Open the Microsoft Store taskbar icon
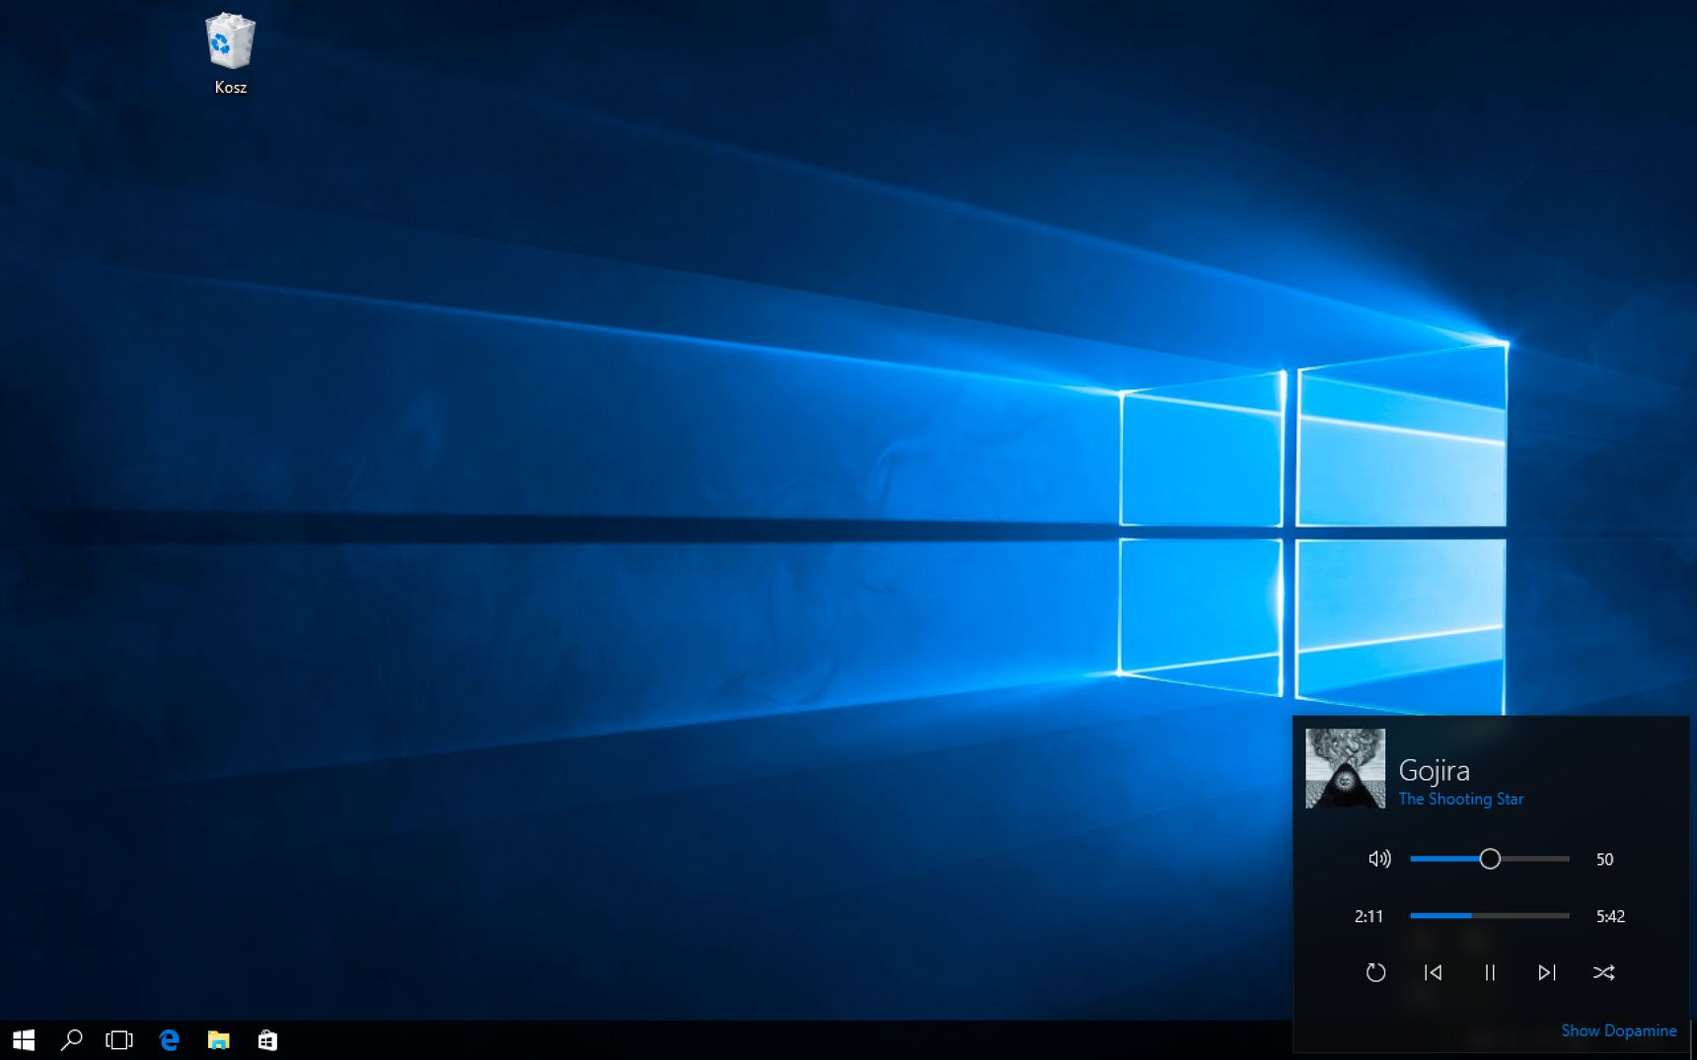The height and width of the screenshot is (1060, 1697). (267, 1040)
